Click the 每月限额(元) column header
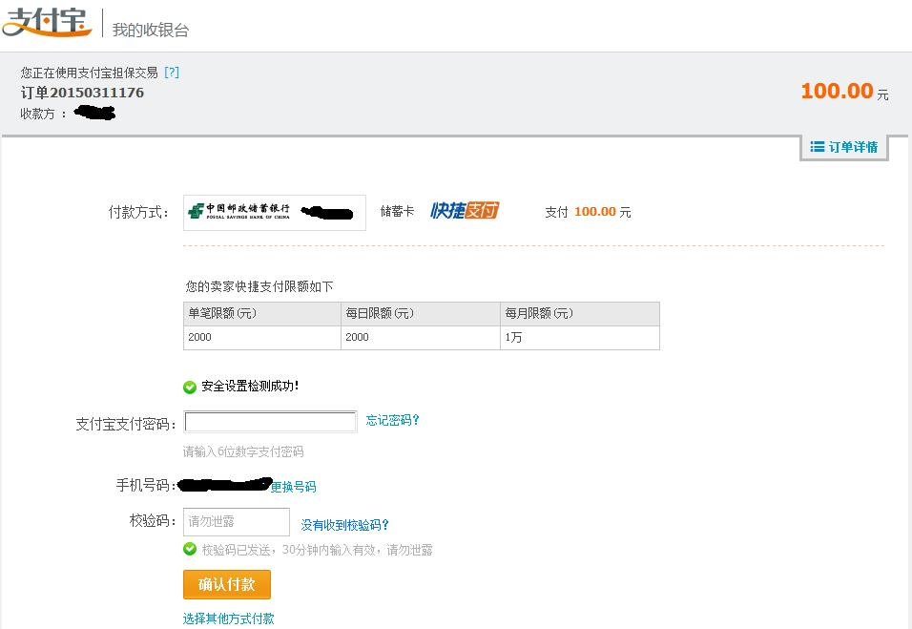912x629 pixels. tap(580, 314)
